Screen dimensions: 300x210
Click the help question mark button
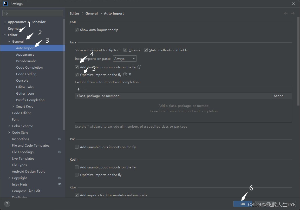7,204
